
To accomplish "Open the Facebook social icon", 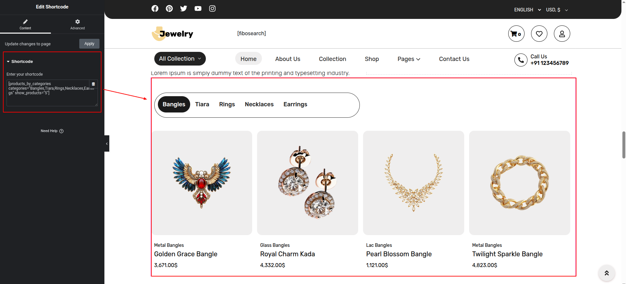I will point(155,8).
